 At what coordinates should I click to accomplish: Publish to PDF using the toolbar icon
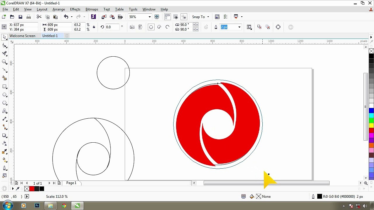(120, 17)
